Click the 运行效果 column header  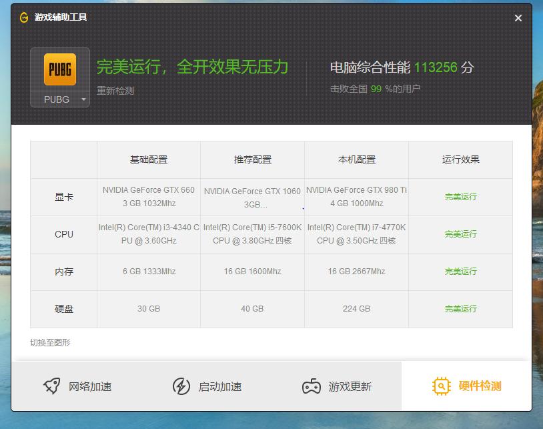pyautogui.click(x=460, y=159)
